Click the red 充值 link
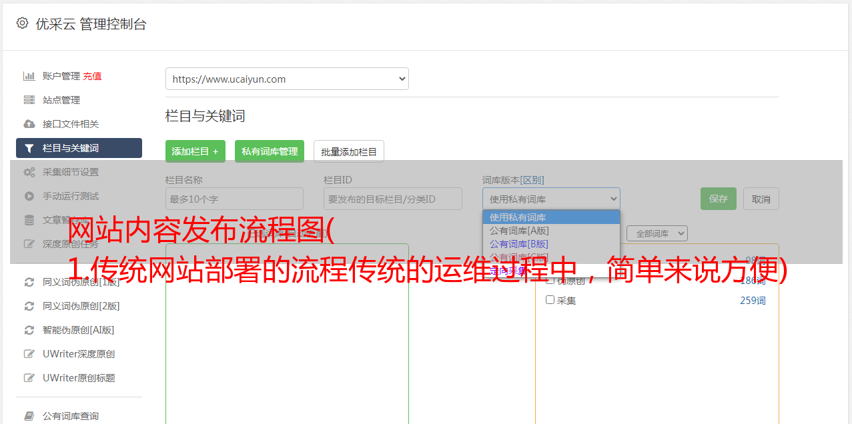 92,76
